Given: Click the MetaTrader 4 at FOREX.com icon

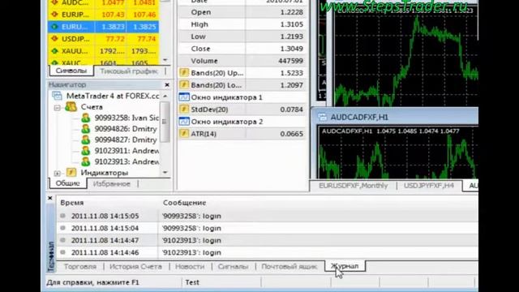Looking at the screenshot, I should pyautogui.click(x=57, y=96).
